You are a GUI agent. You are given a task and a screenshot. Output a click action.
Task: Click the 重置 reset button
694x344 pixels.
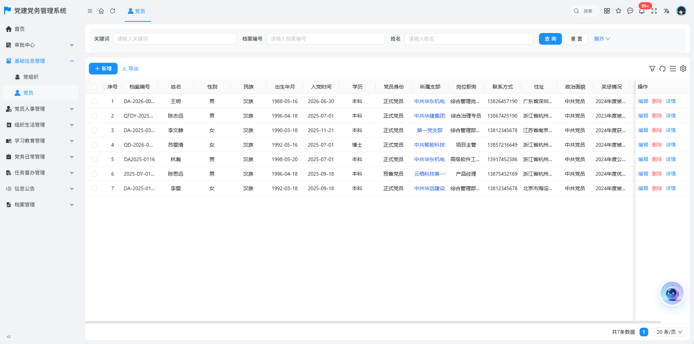(x=576, y=39)
